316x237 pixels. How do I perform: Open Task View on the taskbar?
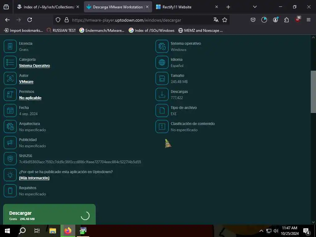pos(37,231)
